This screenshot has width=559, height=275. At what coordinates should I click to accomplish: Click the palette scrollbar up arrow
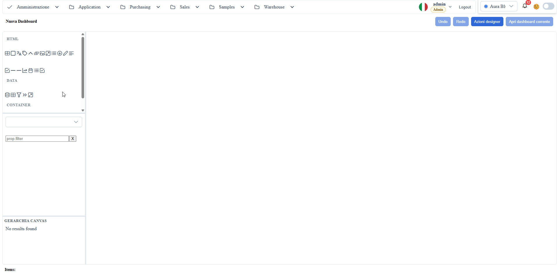83,34
